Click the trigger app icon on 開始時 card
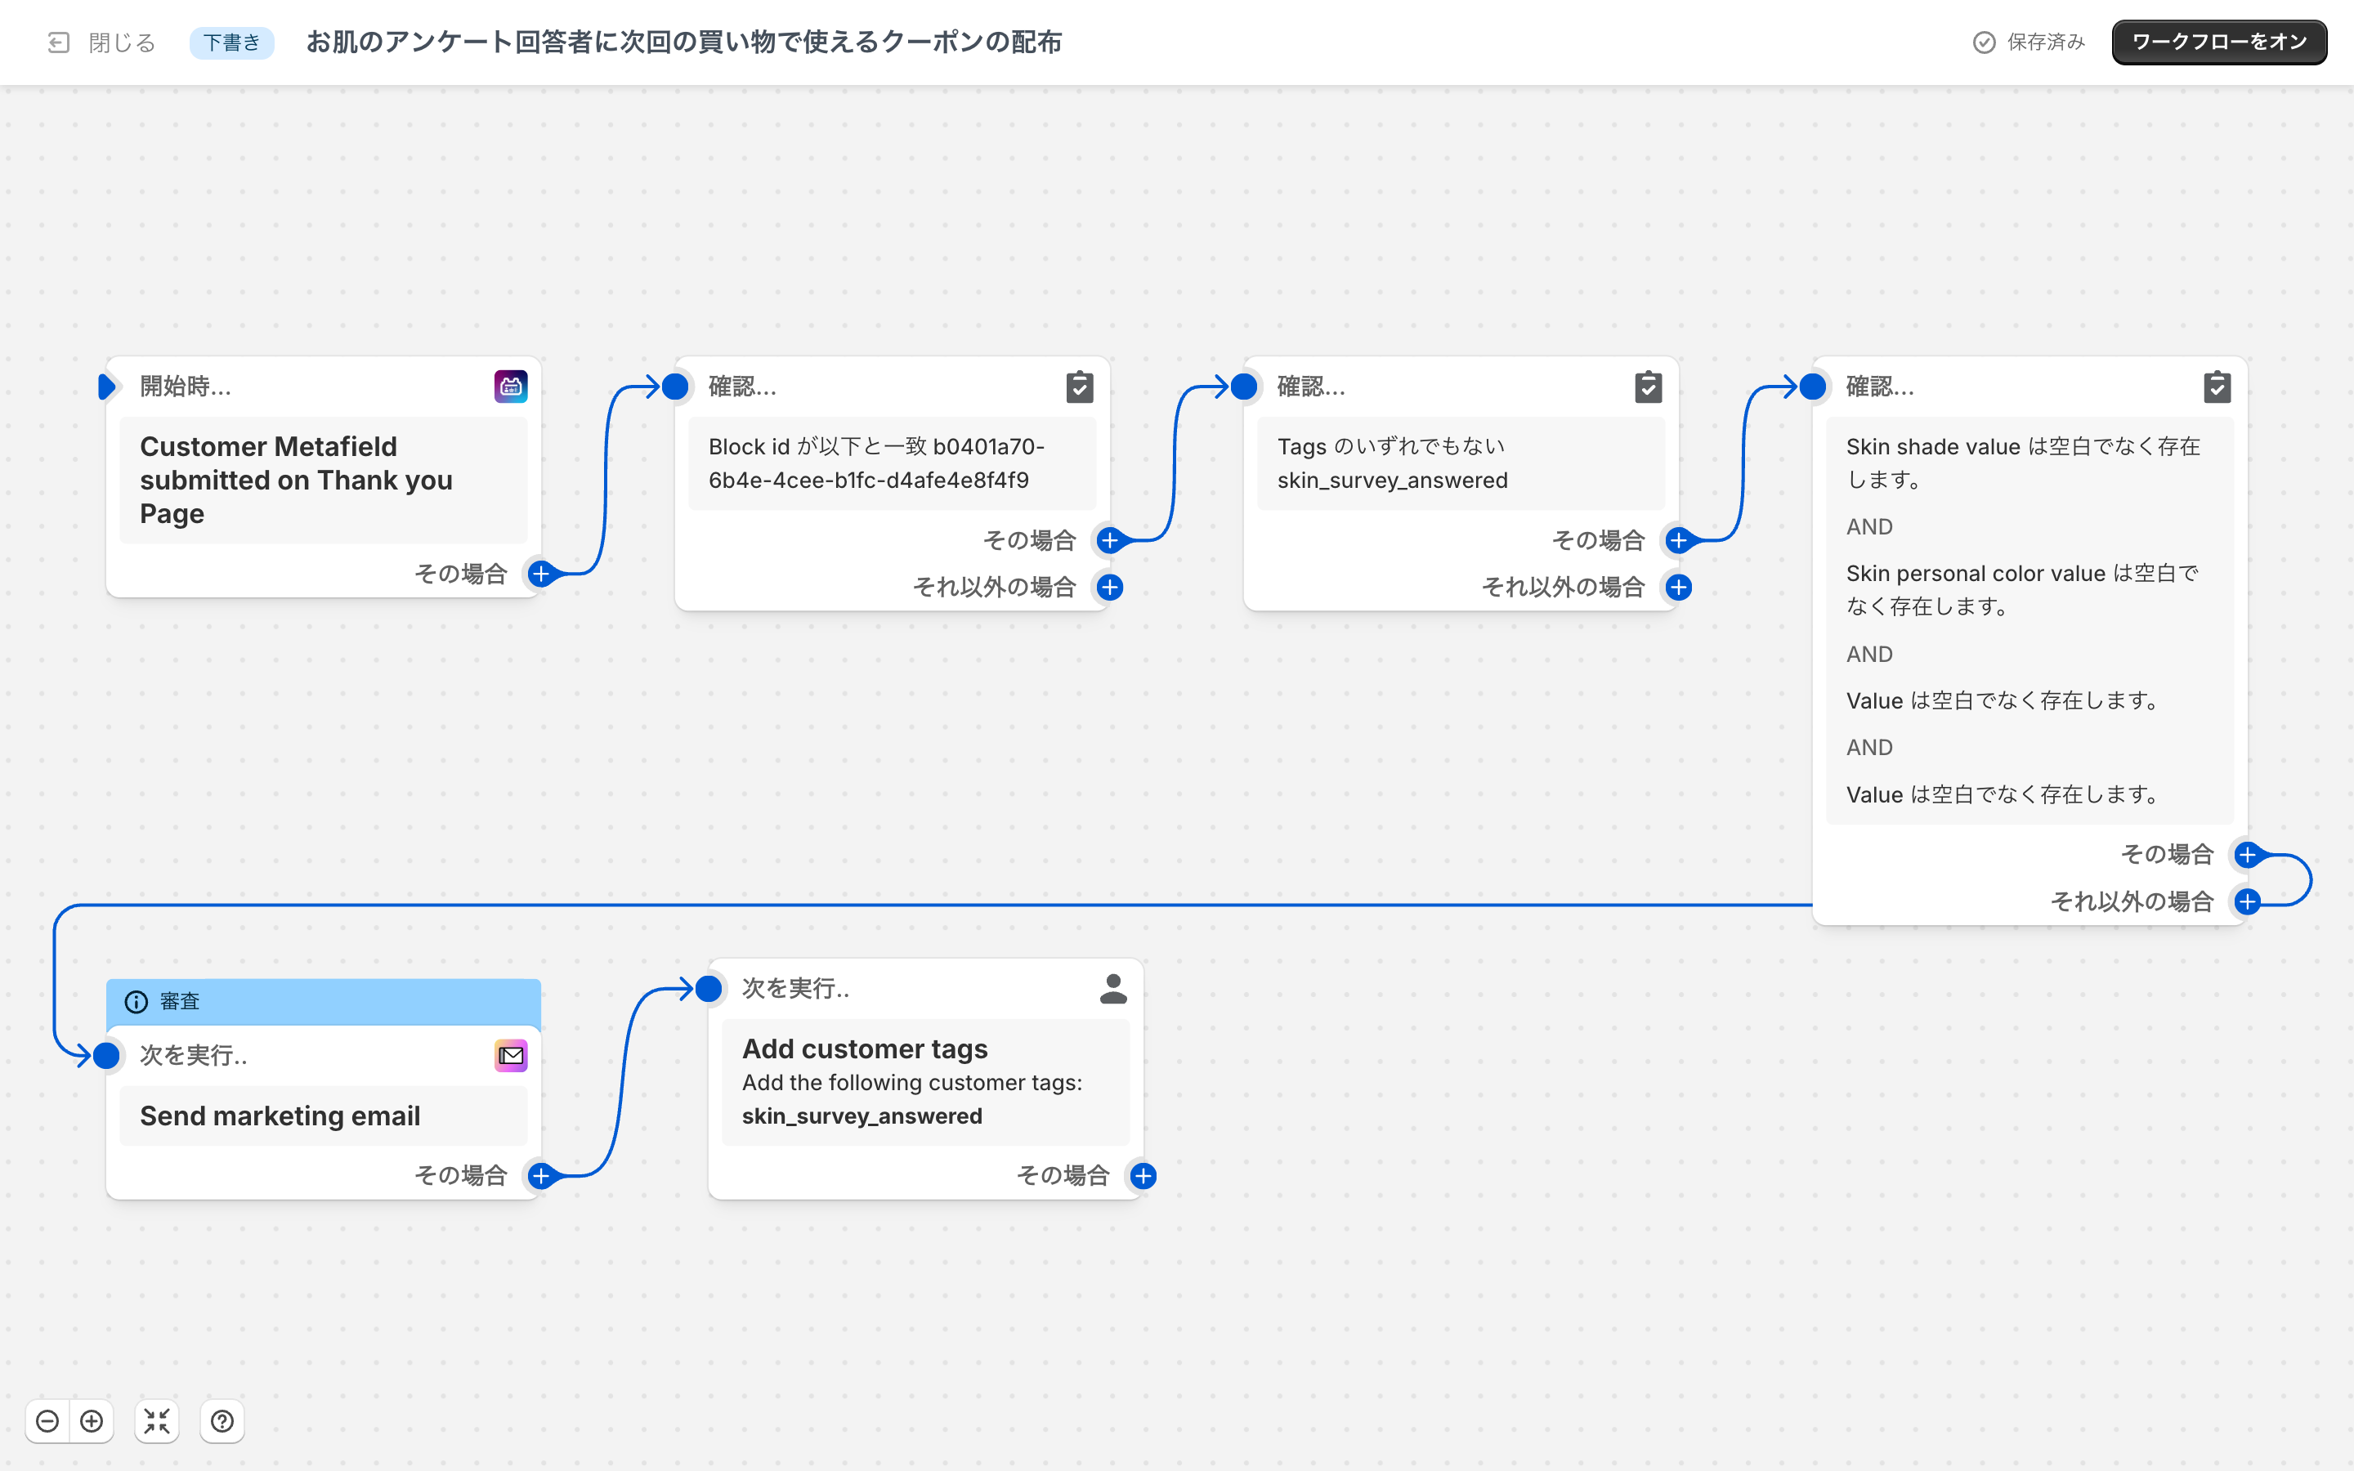2354x1471 pixels. click(x=511, y=387)
